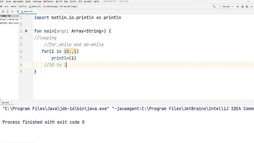Open Project panel settings gear
254x143 pixels.
(18, 12)
